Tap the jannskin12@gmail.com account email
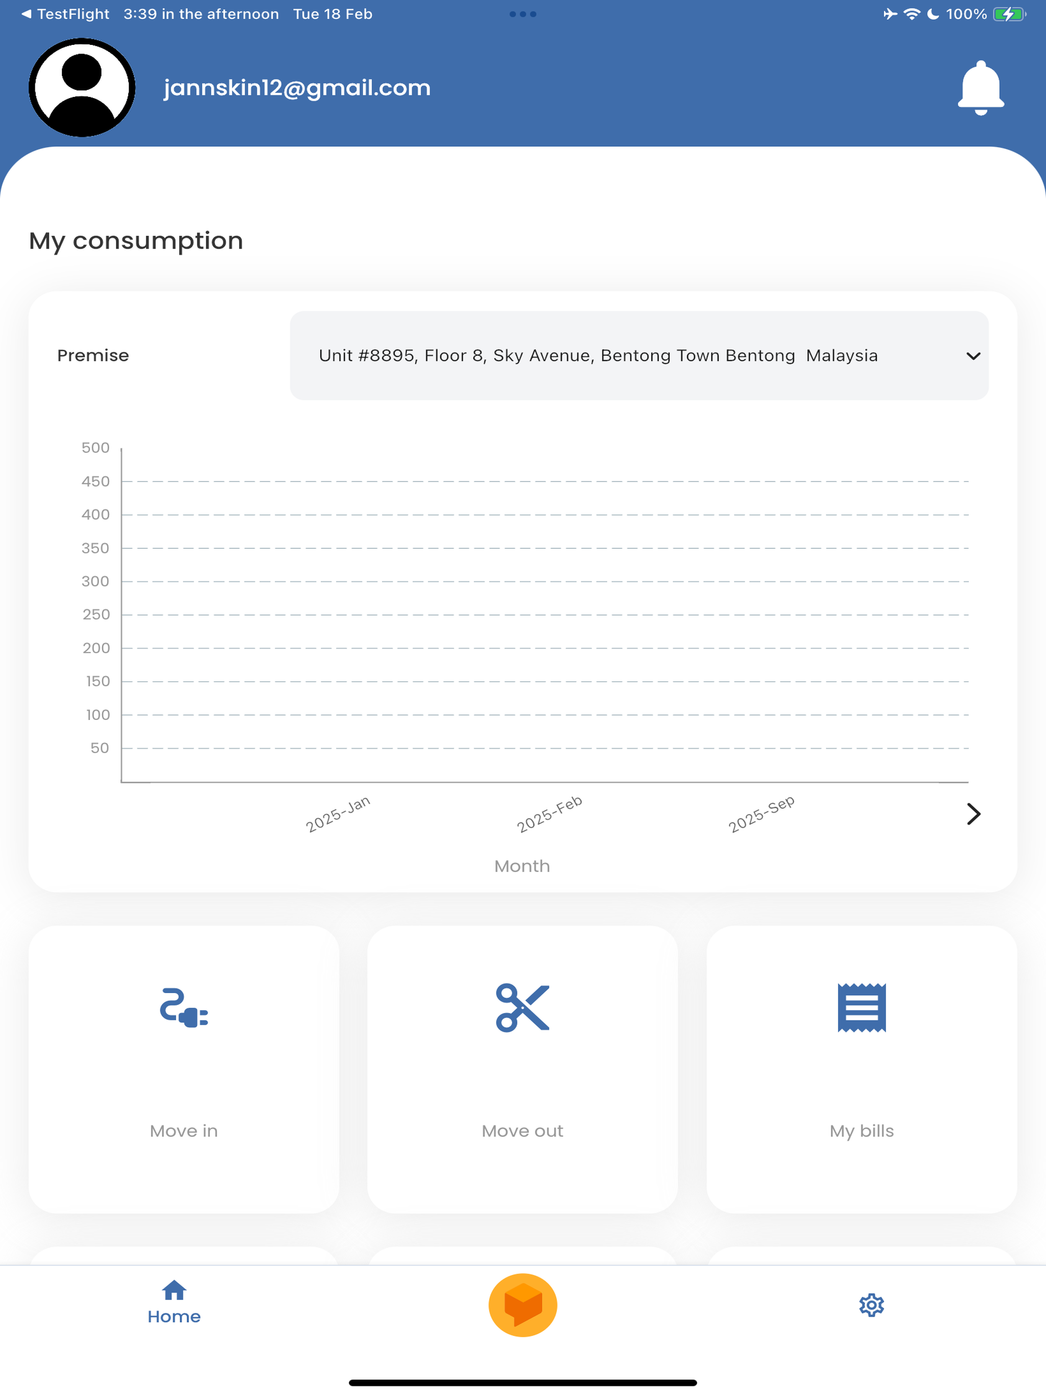This screenshot has height=1395, width=1046. pos(297,88)
